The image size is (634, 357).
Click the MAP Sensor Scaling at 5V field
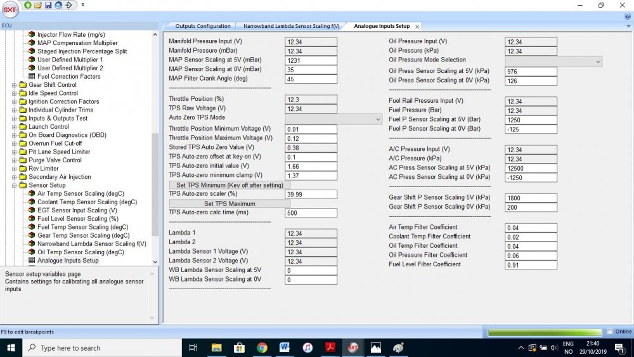tap(311, 60)
